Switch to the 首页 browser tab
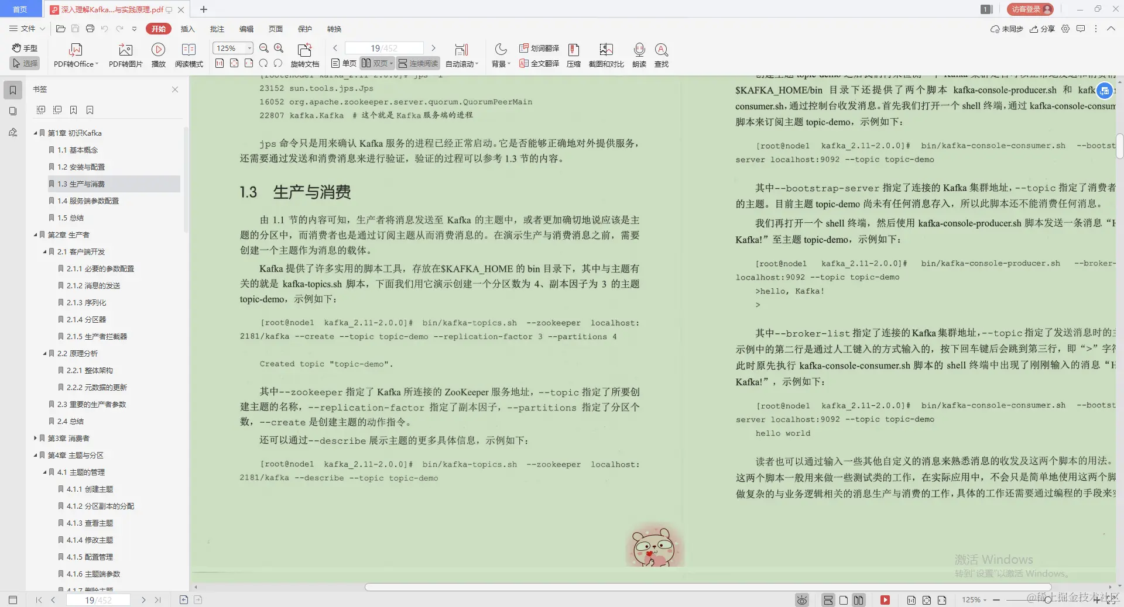 point(20,9)
